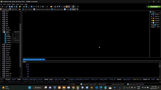Open the User manager icon
Image resolution: width=161 pixels, height=90 pixels.
tap(24, 7)
